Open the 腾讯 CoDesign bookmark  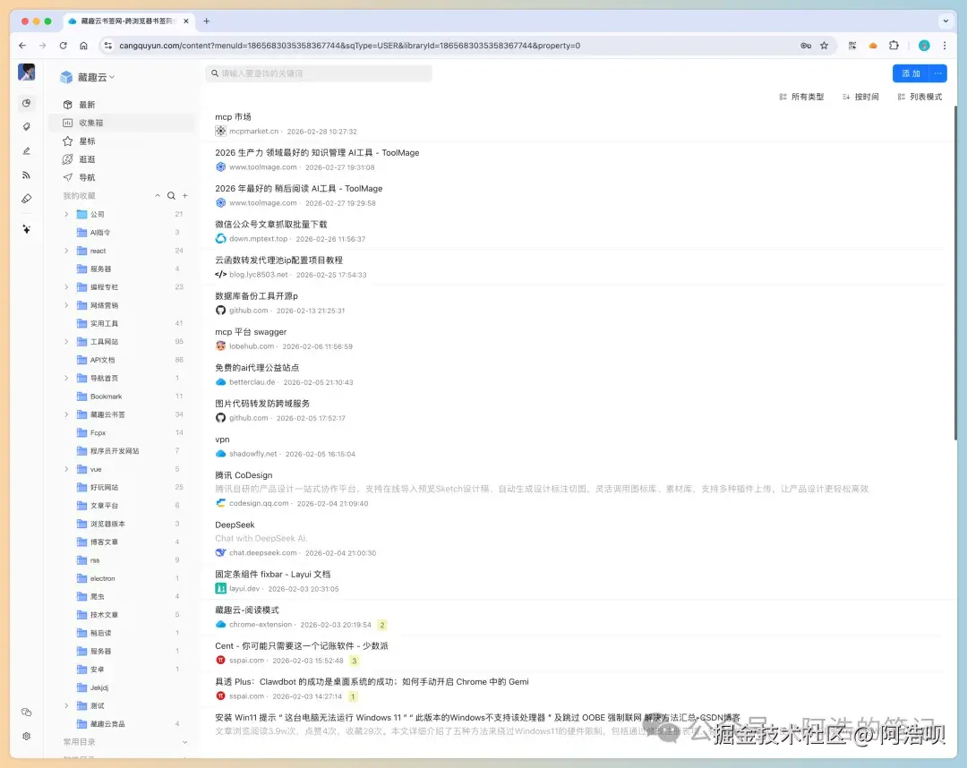point(244,475)
